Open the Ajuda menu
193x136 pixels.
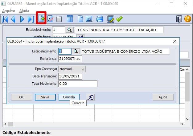(24, 11)
